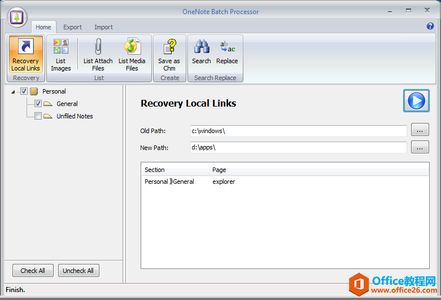This screenshot has width=441, height=300.
Task: Launch the Save as Chm tool
Action: [x=169, y=55]
